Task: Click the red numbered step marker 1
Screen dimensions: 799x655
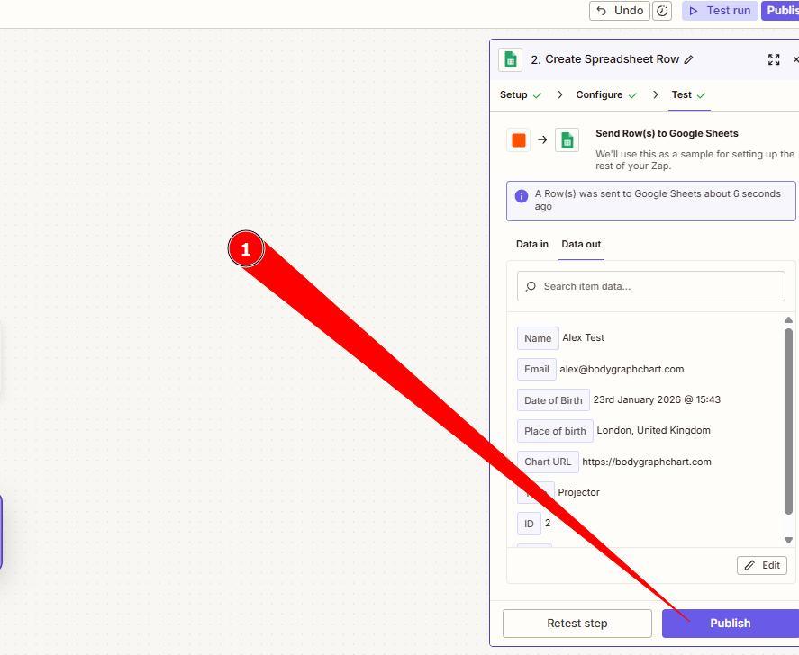Action: [x=246, y=249]
